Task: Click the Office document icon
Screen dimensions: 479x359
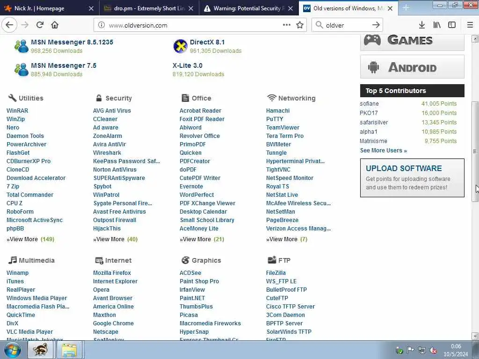Action: click(x=185, y=98)
